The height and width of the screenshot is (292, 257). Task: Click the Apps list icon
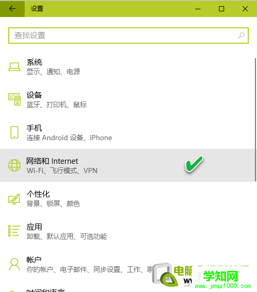(14, 231)
